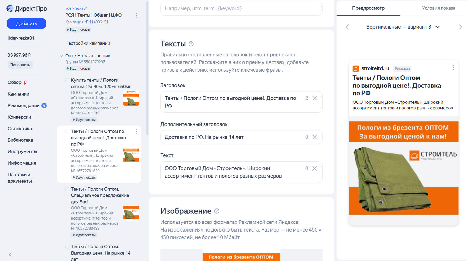467x261 pixels.
Task: Click the preview ad headline text
Action: click(397, 85)
